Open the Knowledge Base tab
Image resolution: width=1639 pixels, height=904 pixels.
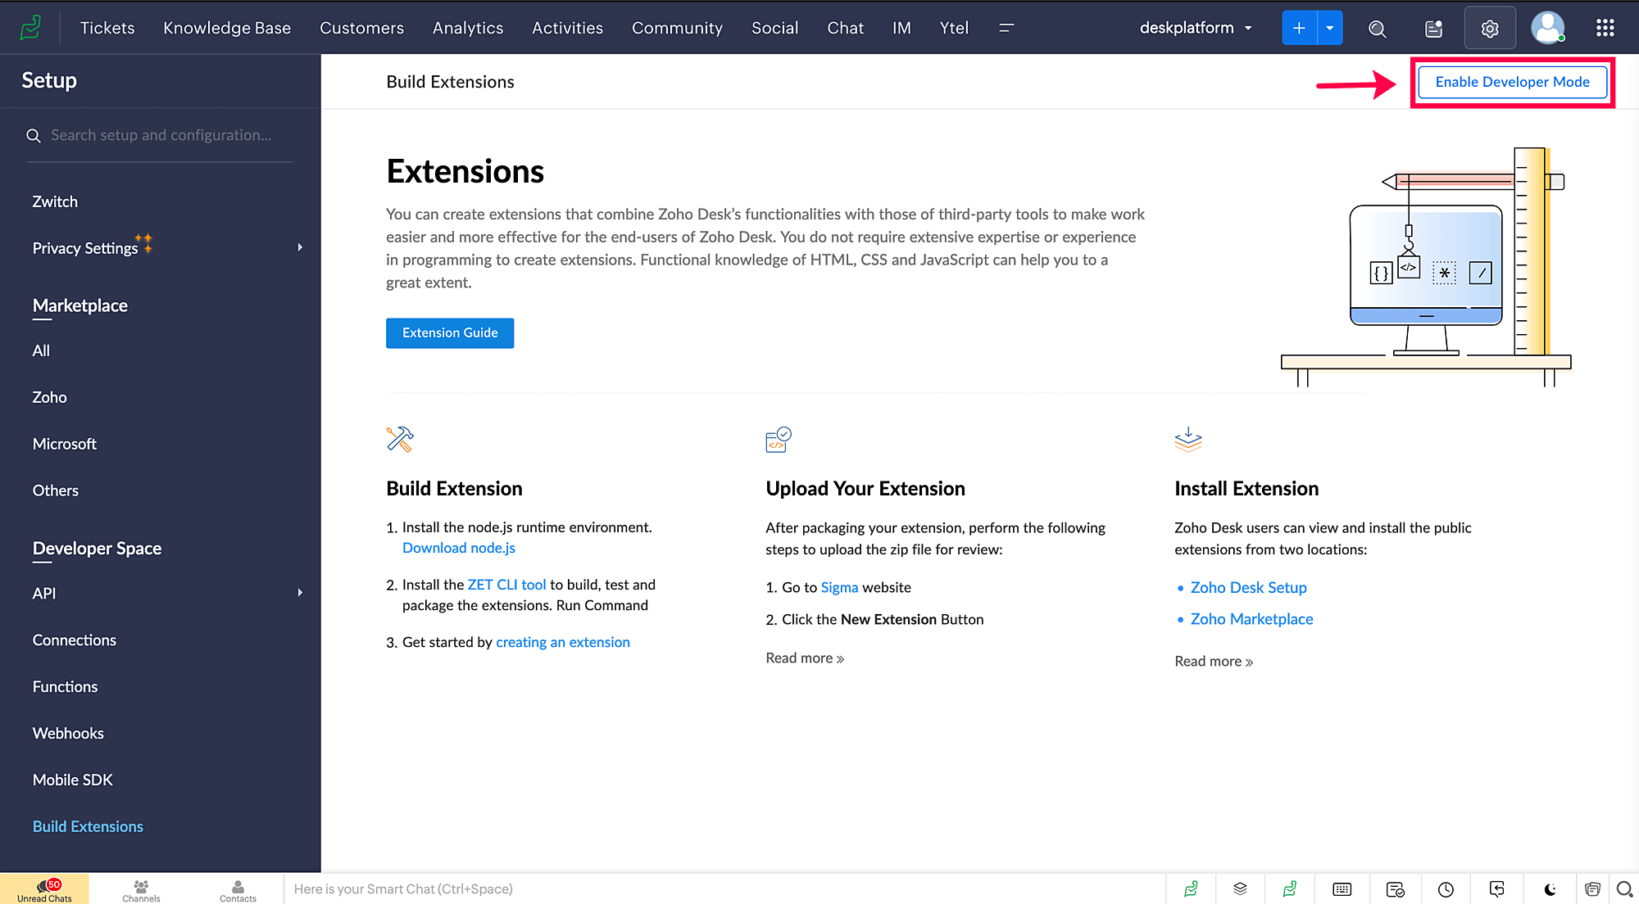tap(227, 28)
